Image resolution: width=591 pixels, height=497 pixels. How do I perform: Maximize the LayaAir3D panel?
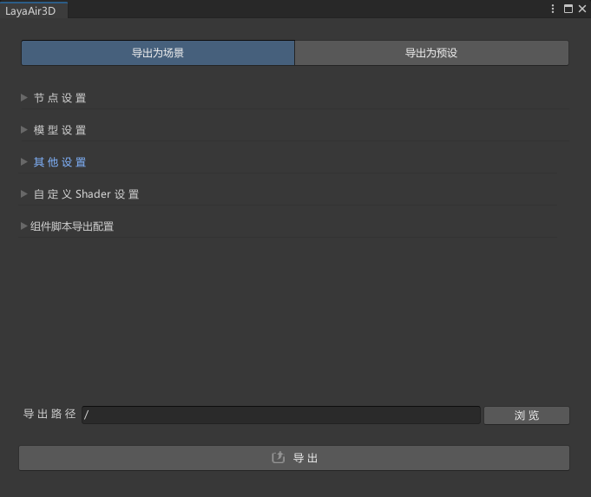(568, 9)
